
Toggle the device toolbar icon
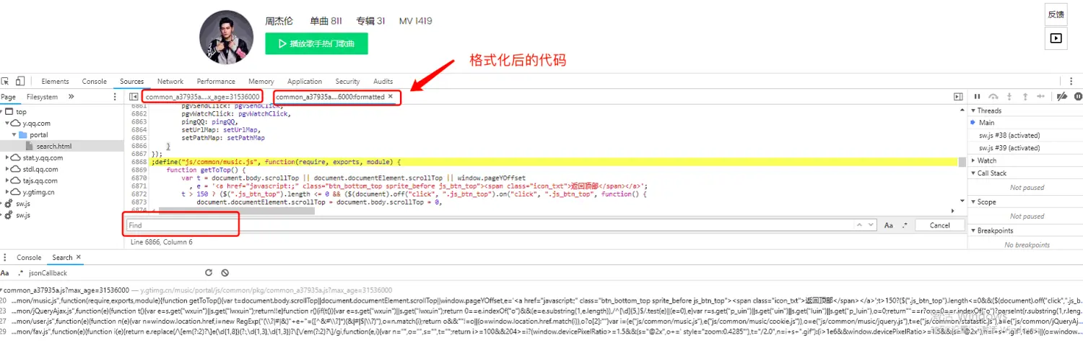(x=20, y=82)
